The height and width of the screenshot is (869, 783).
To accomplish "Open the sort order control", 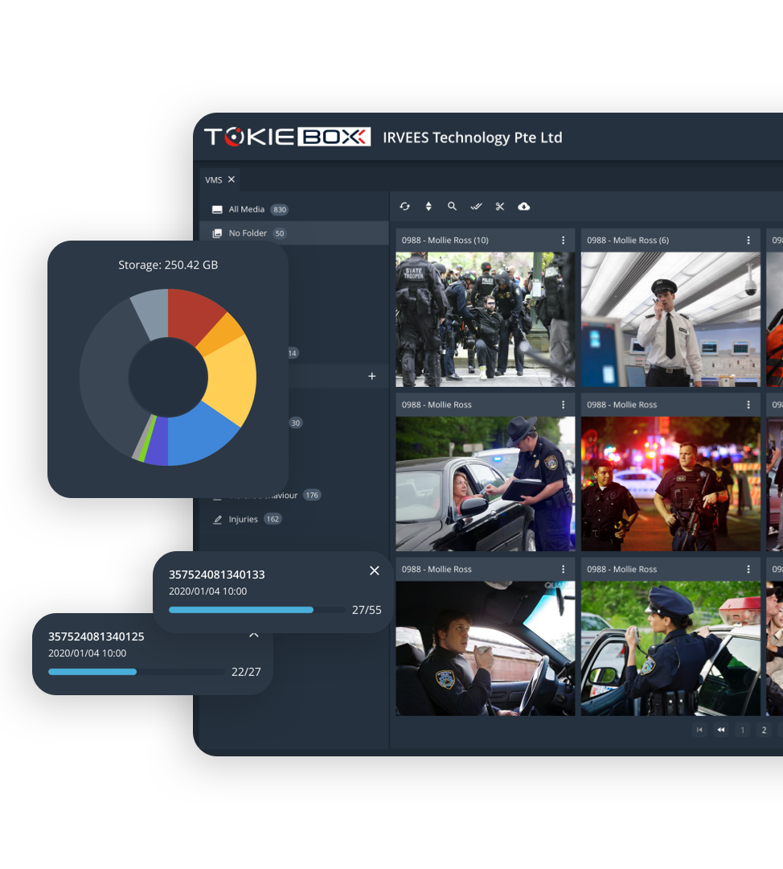I will point(428,207).
